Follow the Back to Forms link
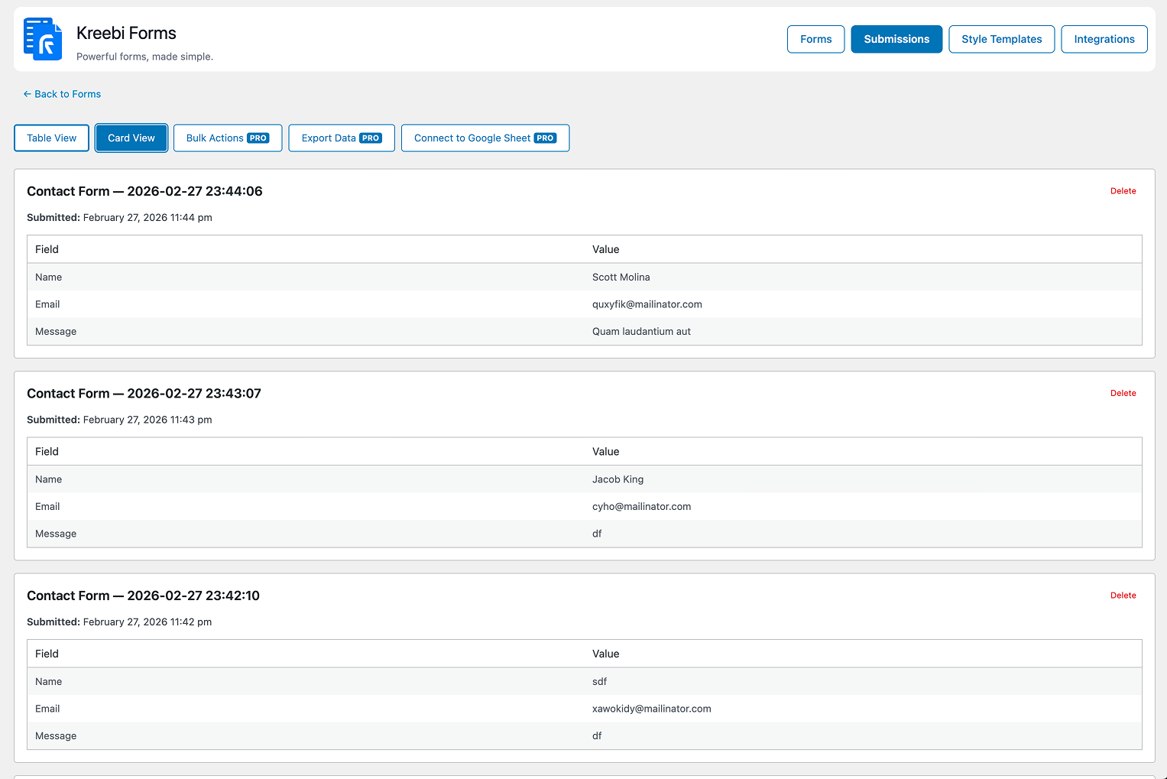 pyautogui.click(x=66, y=93)
